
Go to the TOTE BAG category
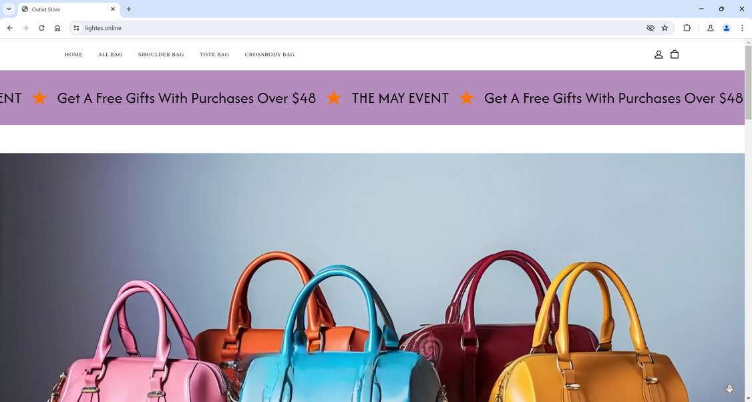(x=214, y=55)
